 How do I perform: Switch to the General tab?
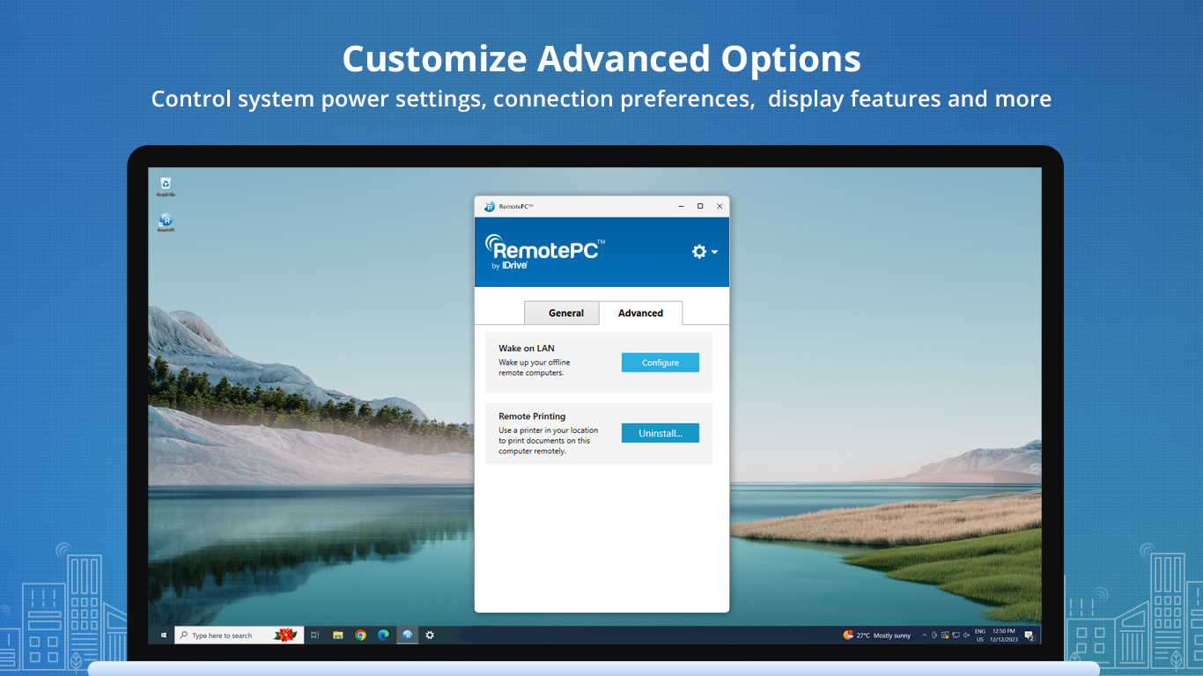tap(562, 312)
